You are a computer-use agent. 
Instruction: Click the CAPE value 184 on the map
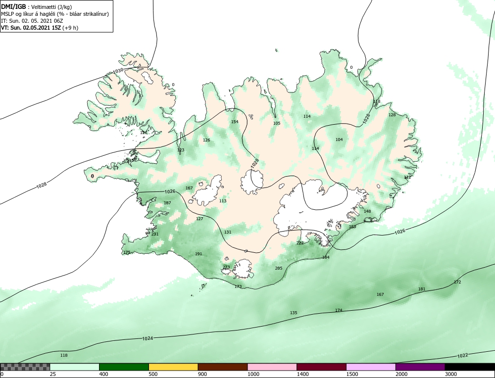326,257
